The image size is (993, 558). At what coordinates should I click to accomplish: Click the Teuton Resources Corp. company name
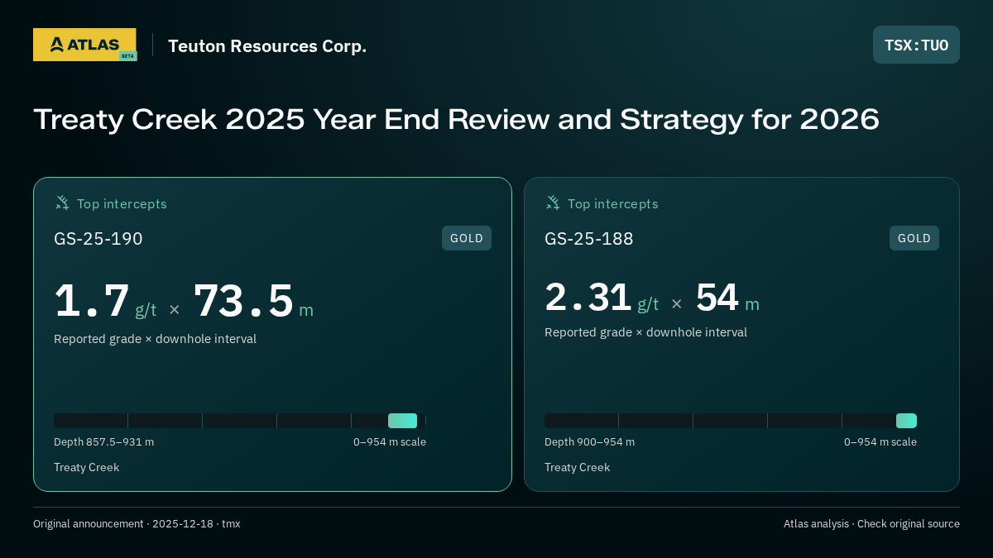coord(267,46)
